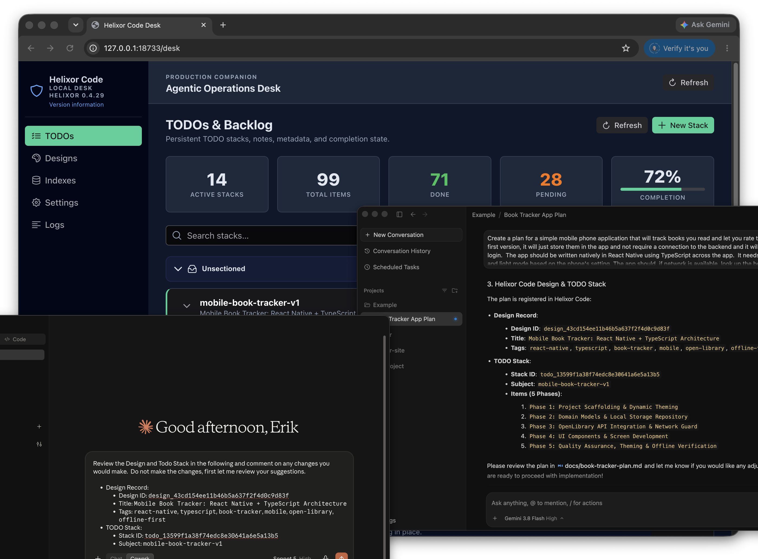This screenshot has width=758, height=559.
Task: View site information for 127.0.0.1
Action: [x=93, y=48]
